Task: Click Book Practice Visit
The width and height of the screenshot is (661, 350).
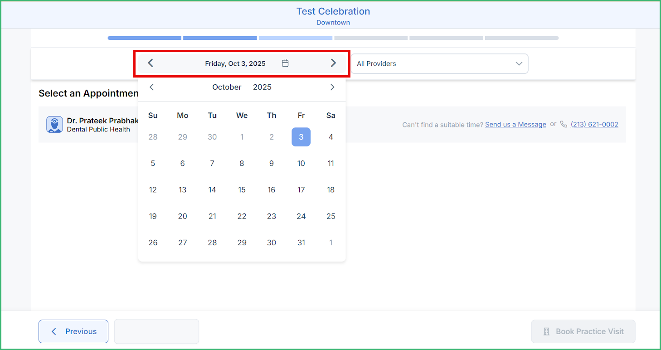Action: [x=583, y=331]
